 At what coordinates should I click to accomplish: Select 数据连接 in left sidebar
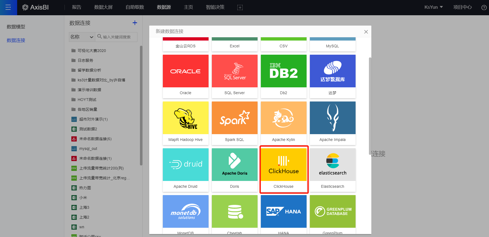pos(16,40)
